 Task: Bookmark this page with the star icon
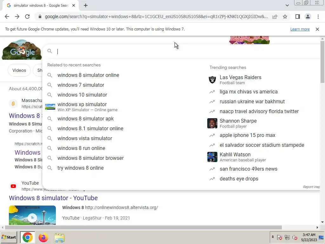285,17
